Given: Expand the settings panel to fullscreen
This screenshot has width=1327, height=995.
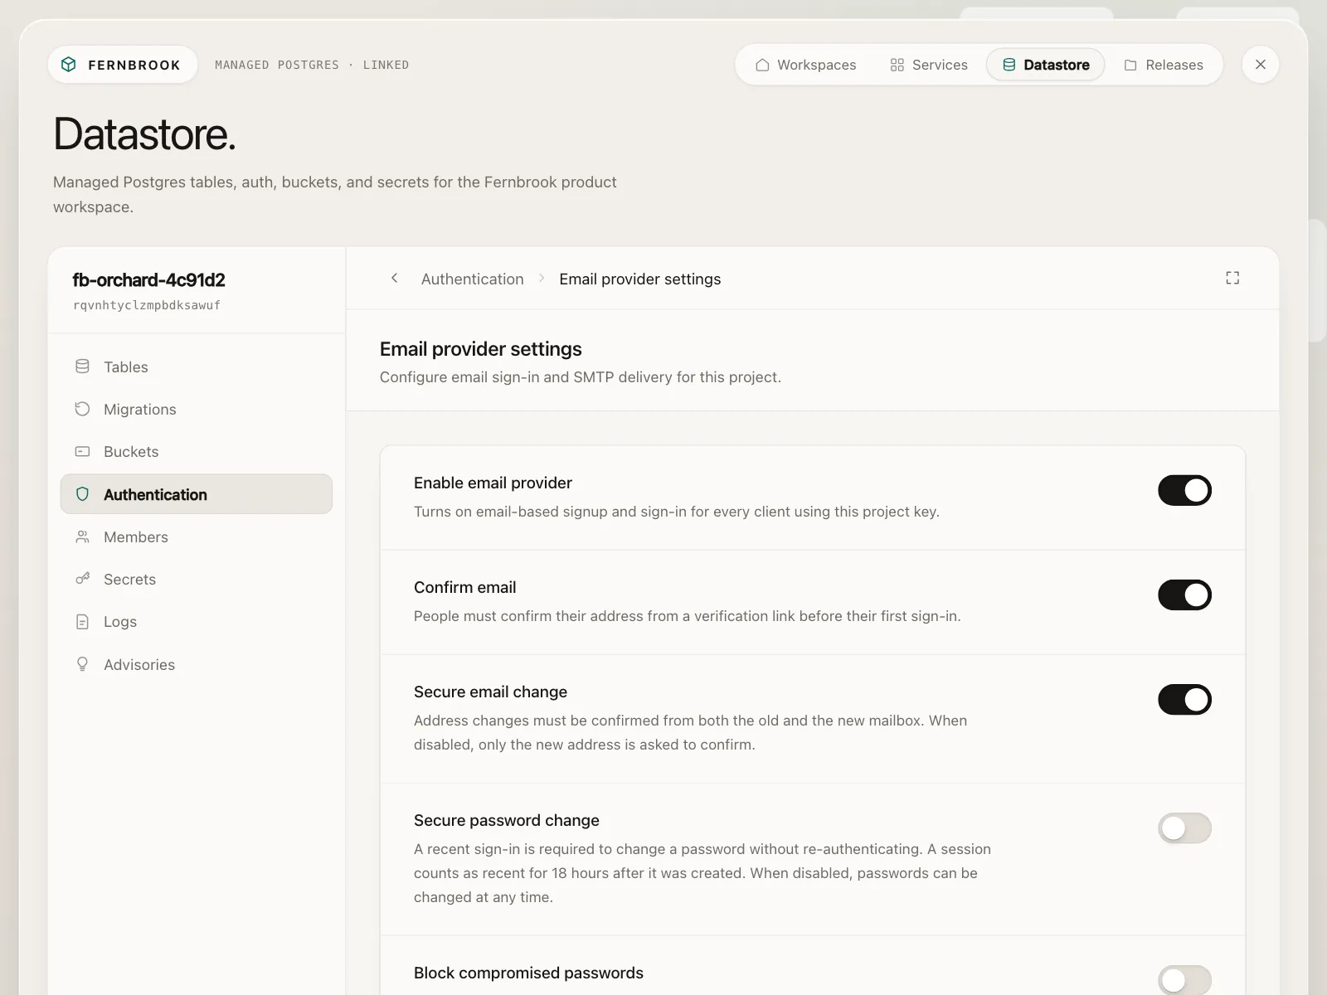Looking at the screenshot, I should click(1232, 279).
